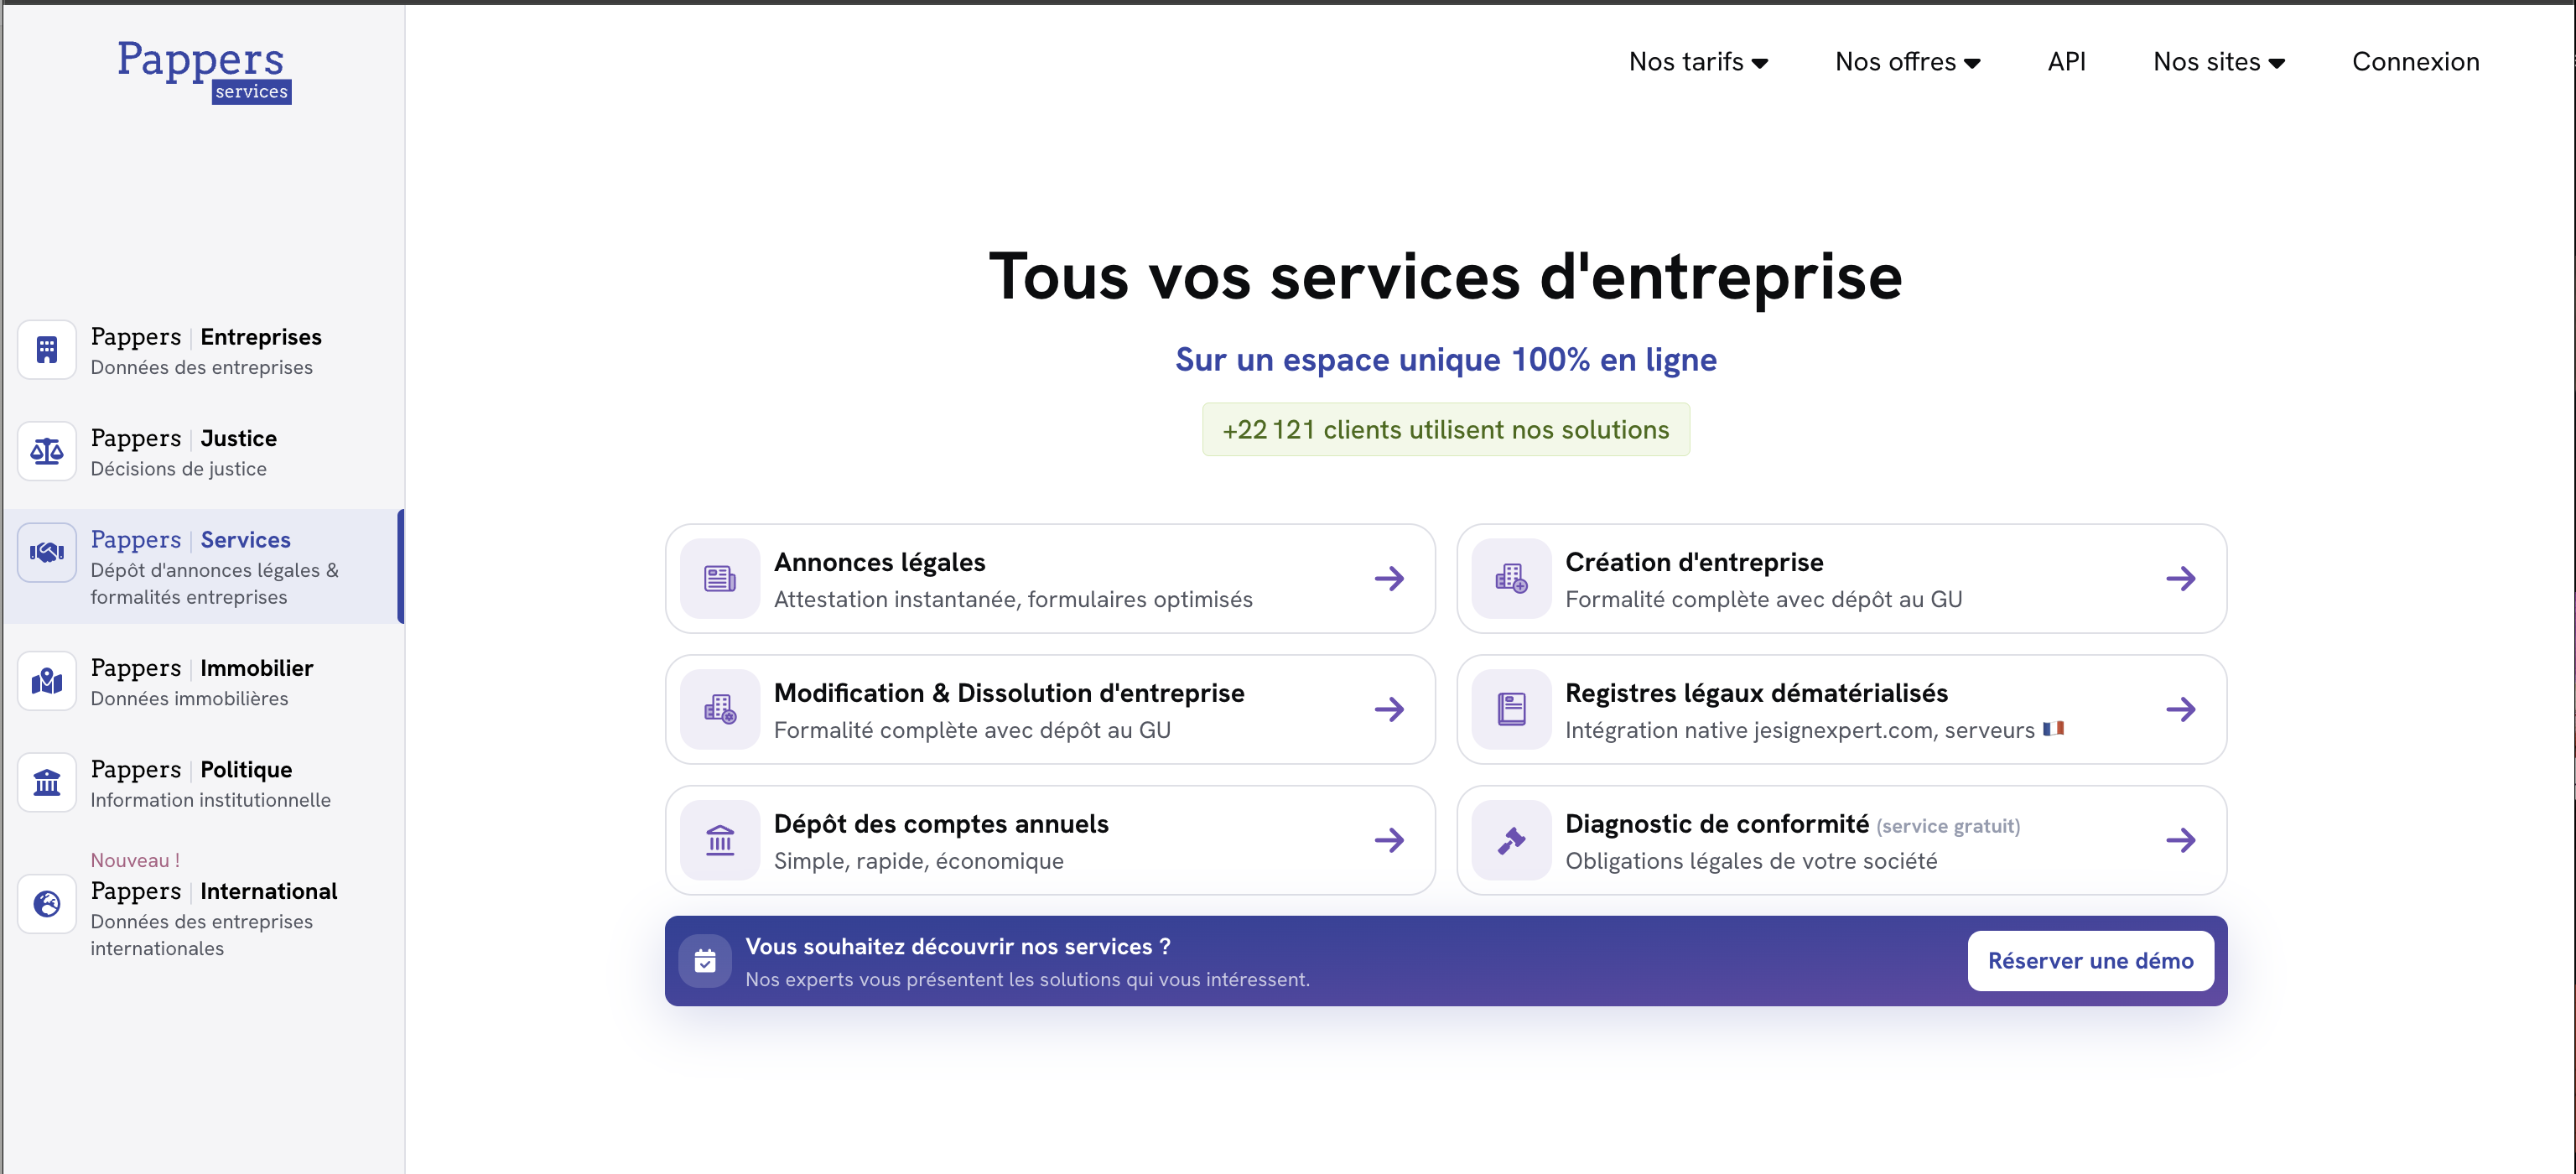Reserve a demo with Réserver une démo
The image size is (2576, 1174).
[x=2090, y=961]
